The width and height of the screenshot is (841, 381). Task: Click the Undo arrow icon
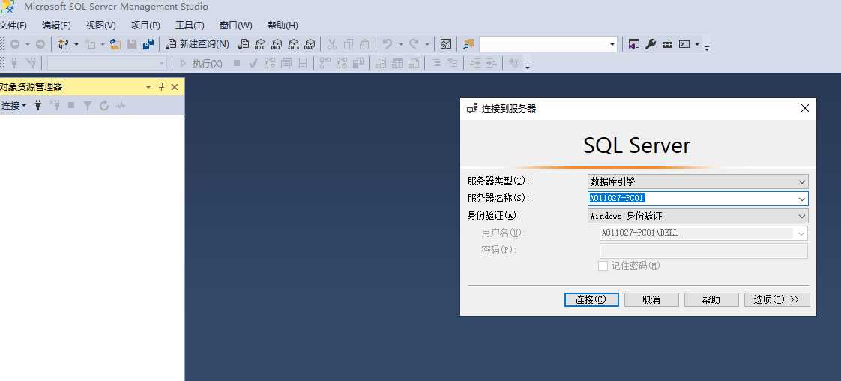388,44
